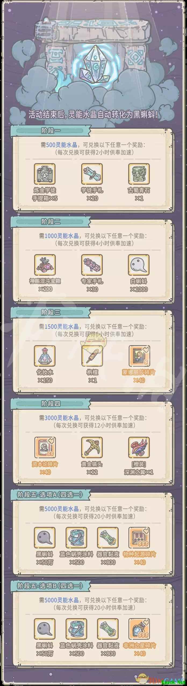Select the 资本论碎片 book fragment icon
187x686 pixels.
[45, 447]
